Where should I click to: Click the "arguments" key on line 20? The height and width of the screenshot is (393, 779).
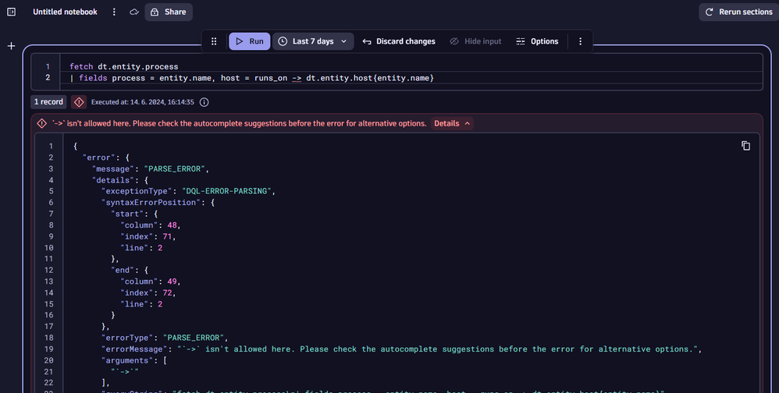point(130,360)
